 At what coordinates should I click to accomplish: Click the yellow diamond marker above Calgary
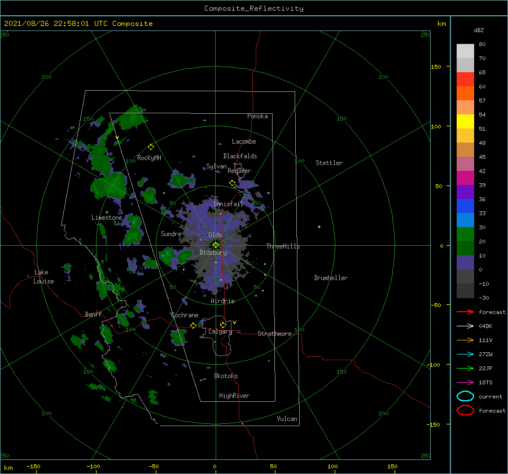click(x=223, y=325)
